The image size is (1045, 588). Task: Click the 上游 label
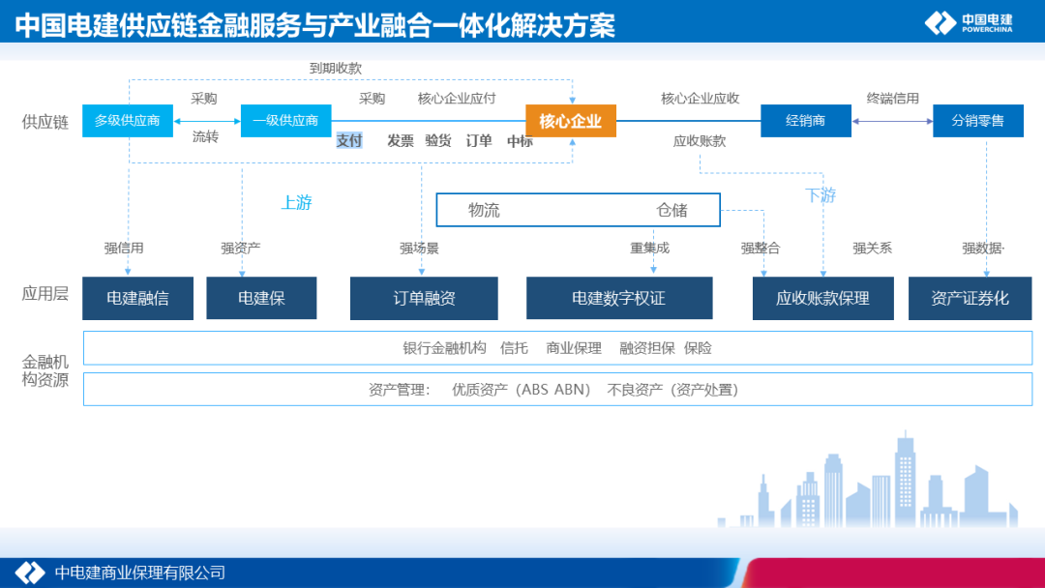[297, 202]
